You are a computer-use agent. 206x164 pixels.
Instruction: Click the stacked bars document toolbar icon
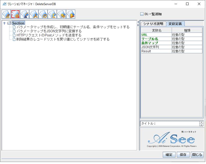point(61,14)
